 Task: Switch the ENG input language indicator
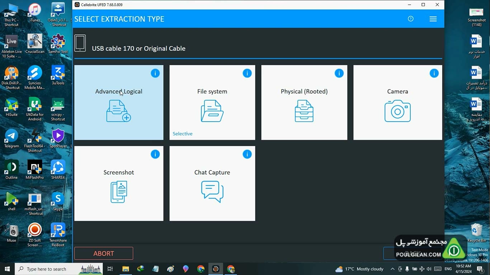[448, 269]
